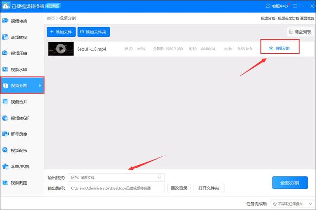Expand the 视频分割 sidebar arrow
Screen dimensions: 316x210
pos(40,86)
